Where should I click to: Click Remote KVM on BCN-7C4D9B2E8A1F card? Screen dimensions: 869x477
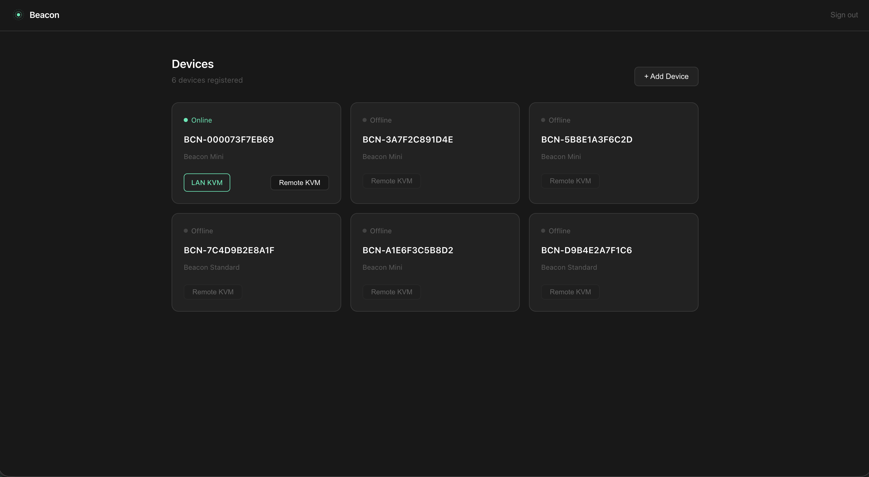coord(213,292)
